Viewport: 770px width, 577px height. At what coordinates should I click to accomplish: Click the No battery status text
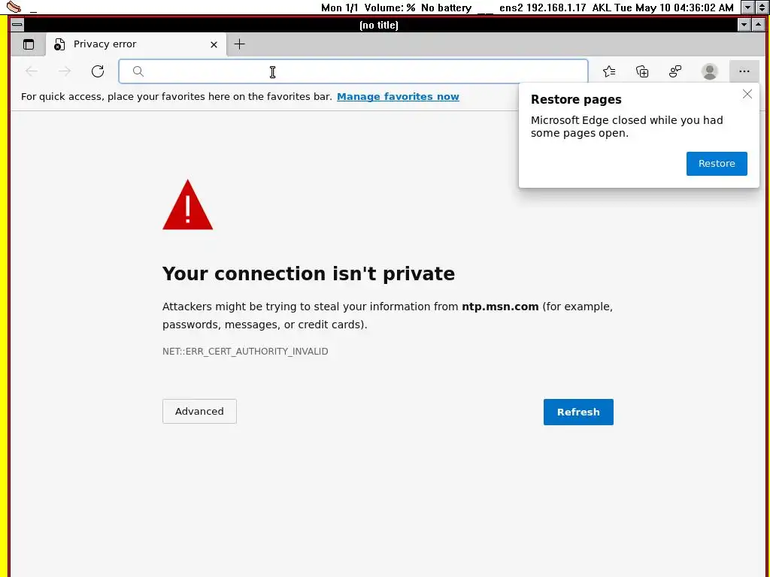pos(446,8)
